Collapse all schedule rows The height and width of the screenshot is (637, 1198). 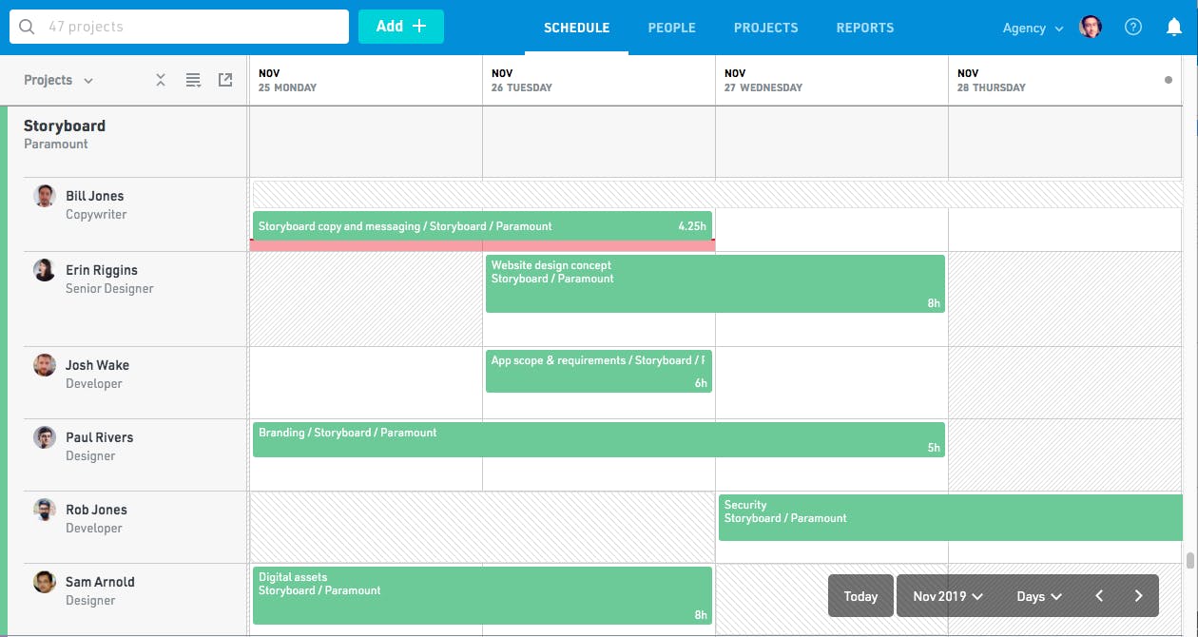(161, 80)
